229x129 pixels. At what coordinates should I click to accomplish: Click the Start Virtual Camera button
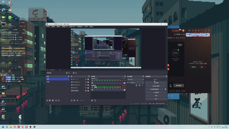[155, 89]
